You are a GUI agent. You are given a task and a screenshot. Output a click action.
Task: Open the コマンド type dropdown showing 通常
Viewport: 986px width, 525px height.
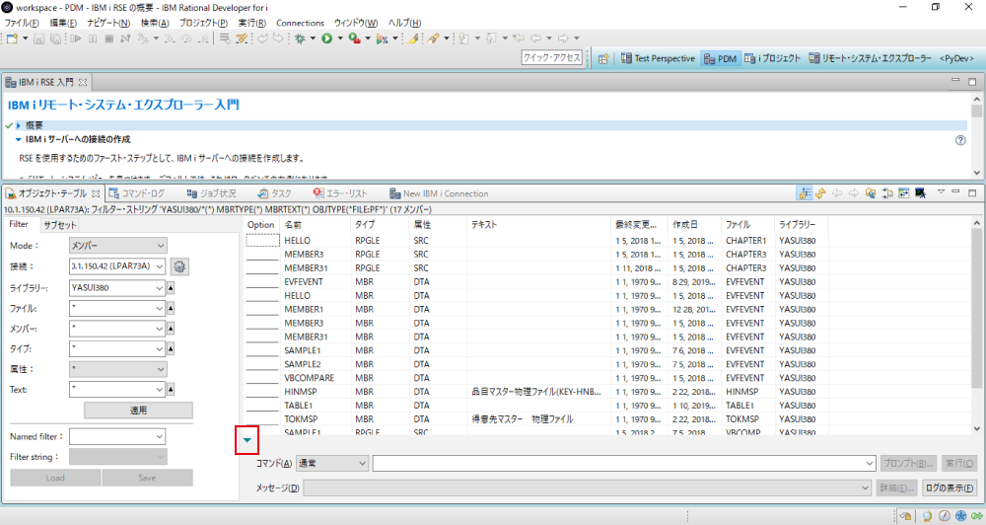tap(332, 463)
